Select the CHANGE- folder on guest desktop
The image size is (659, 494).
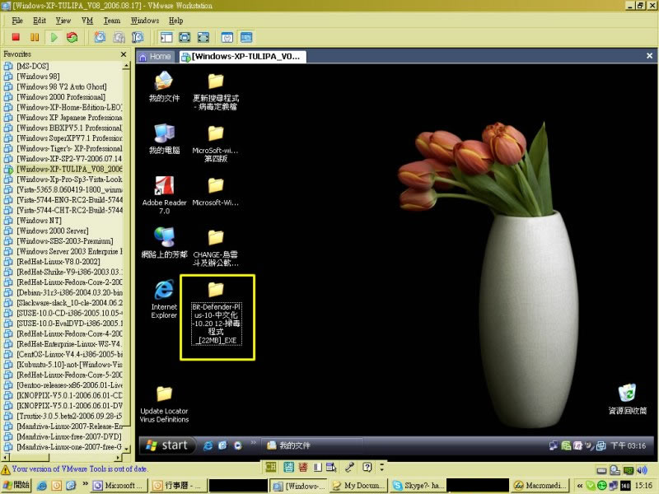(x=216, y=248)
